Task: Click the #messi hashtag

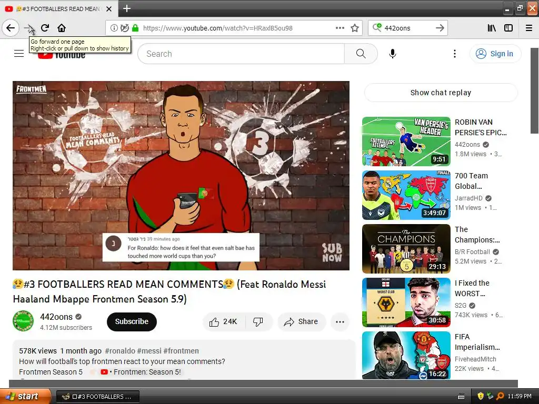Action: point(149,351)
